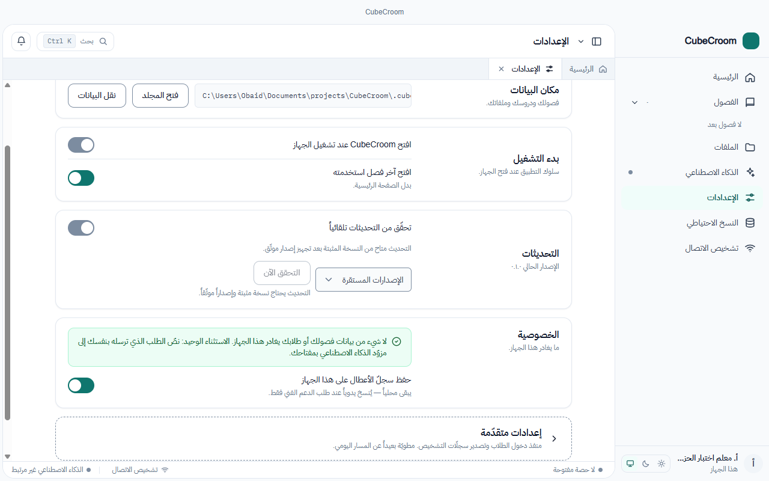Click the search field بحث
Image resolution: width=769 pixels, height=481 pixels.
point(75,41)
